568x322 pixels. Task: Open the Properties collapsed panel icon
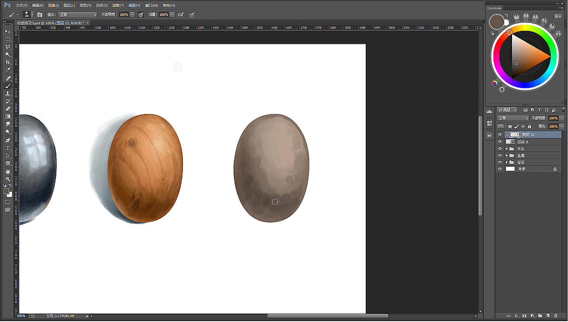click(x=489, y=122)
